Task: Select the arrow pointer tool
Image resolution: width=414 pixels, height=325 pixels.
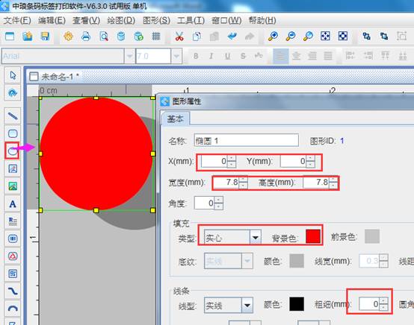Action: click(x=13, y=75)
